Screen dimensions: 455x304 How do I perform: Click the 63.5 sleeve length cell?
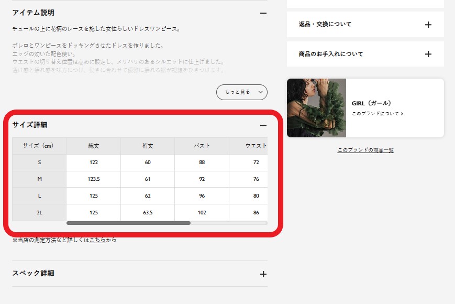pyautogui.click(x=148, y=213)
